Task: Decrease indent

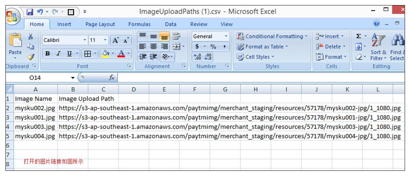Action: pos(142,57)
